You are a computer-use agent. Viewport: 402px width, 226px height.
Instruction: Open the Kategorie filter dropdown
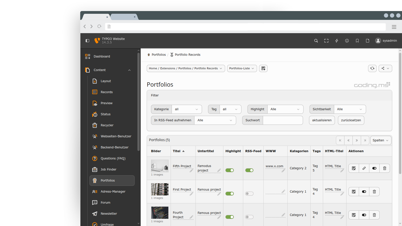pyautogui.click(x=187, y=109)
